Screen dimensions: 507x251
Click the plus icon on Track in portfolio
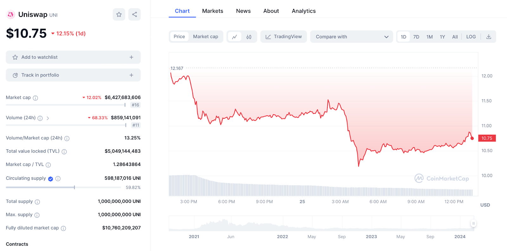(132, 75)
